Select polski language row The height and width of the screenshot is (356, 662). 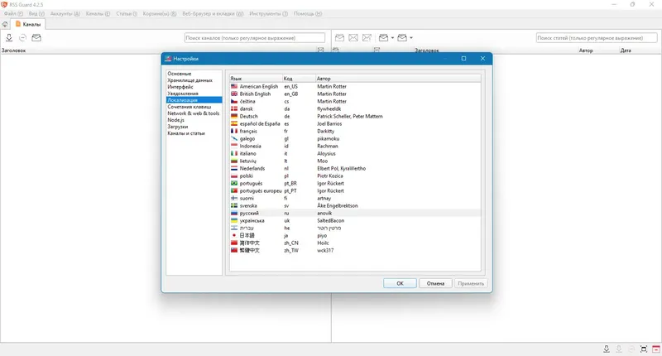point(355,176)
